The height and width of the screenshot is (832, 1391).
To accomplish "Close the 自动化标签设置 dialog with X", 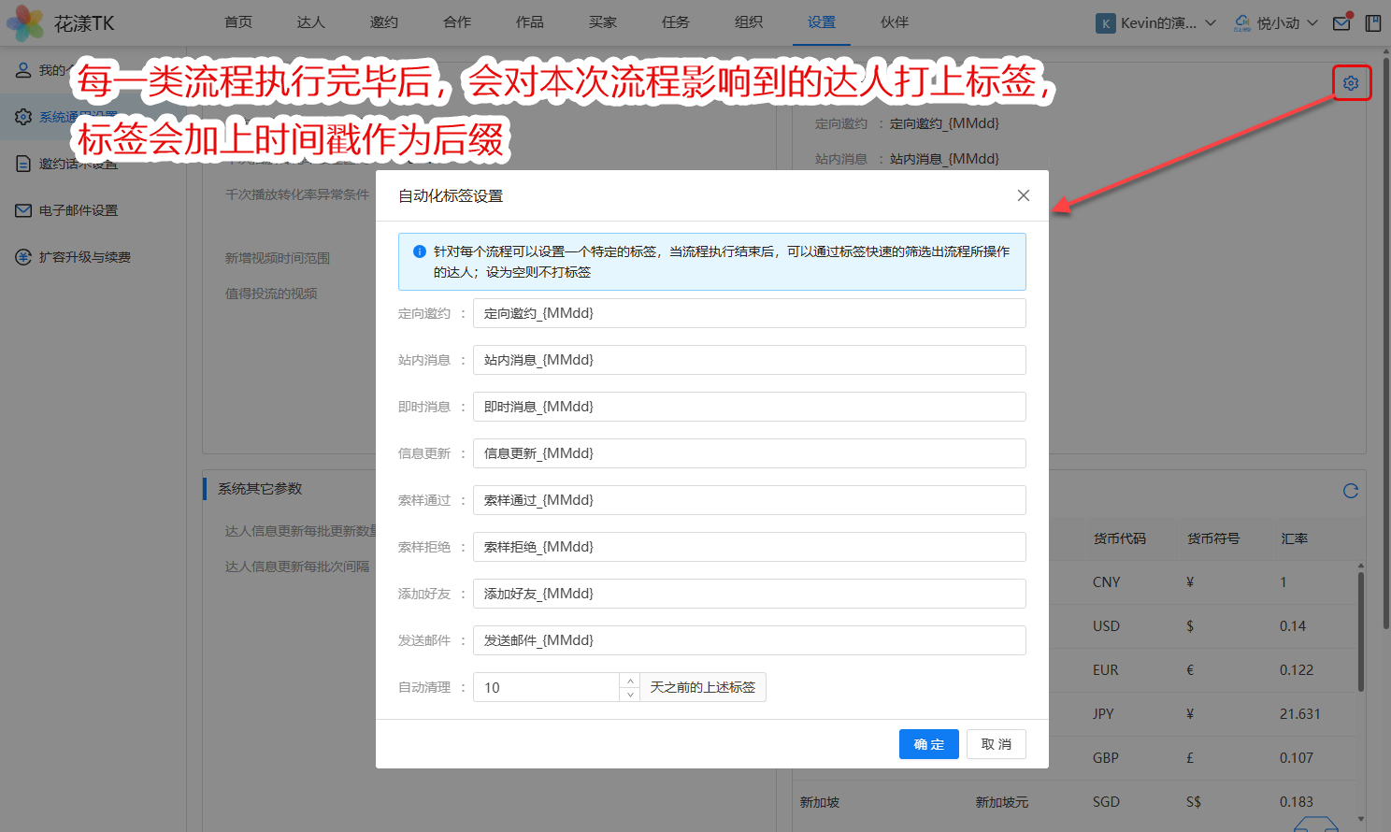I will (1024, 195).
